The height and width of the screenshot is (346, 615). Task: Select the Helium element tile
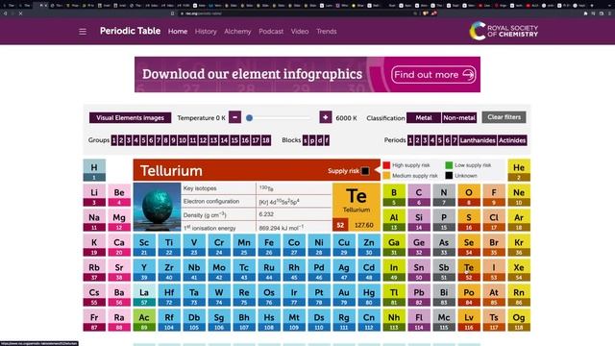click(x=519, y=170)
